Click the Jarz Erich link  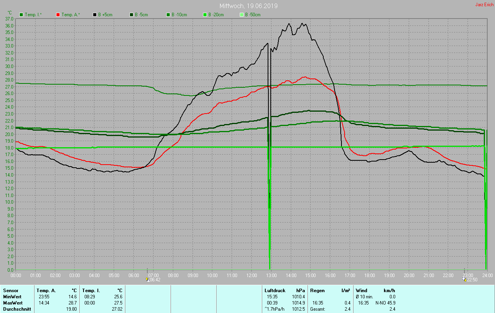pos(484,5)
